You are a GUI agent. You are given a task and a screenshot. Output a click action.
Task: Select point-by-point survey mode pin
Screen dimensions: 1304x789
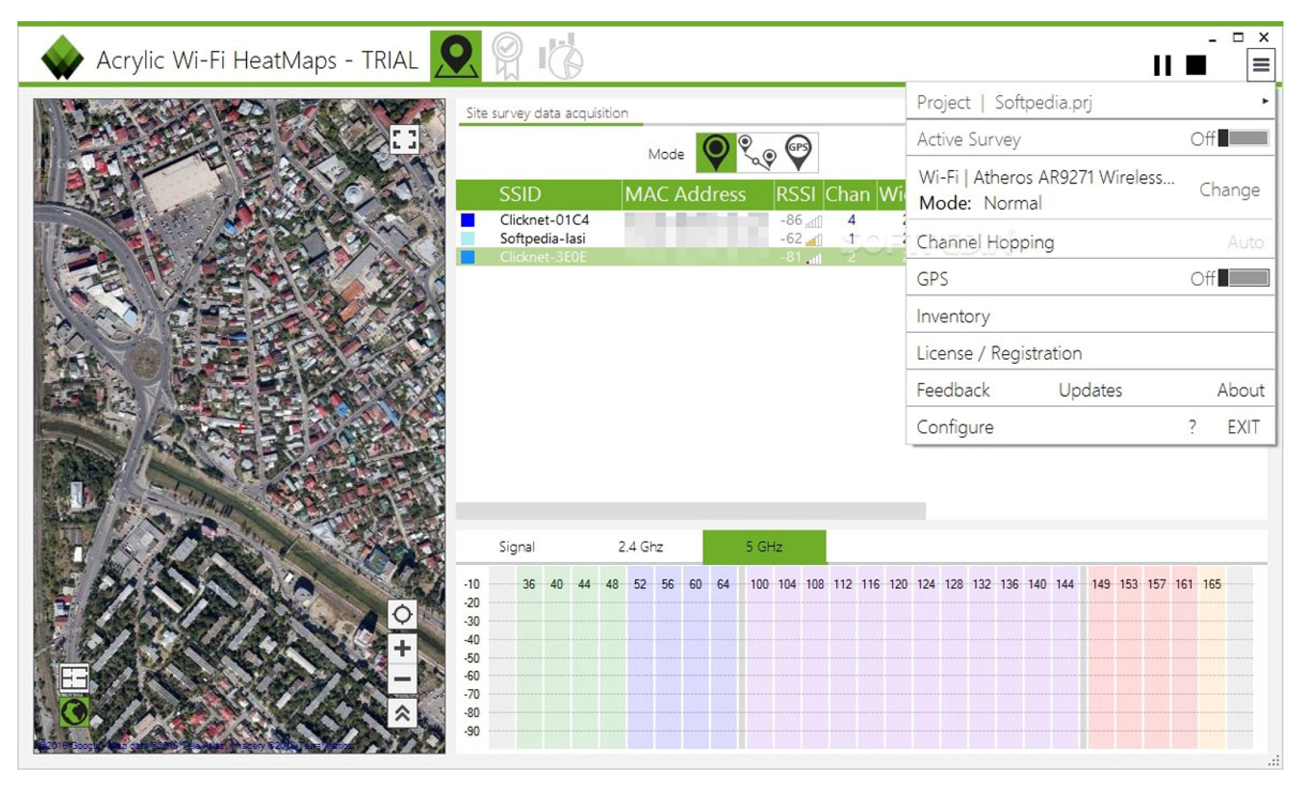click(x=716, y=153)
